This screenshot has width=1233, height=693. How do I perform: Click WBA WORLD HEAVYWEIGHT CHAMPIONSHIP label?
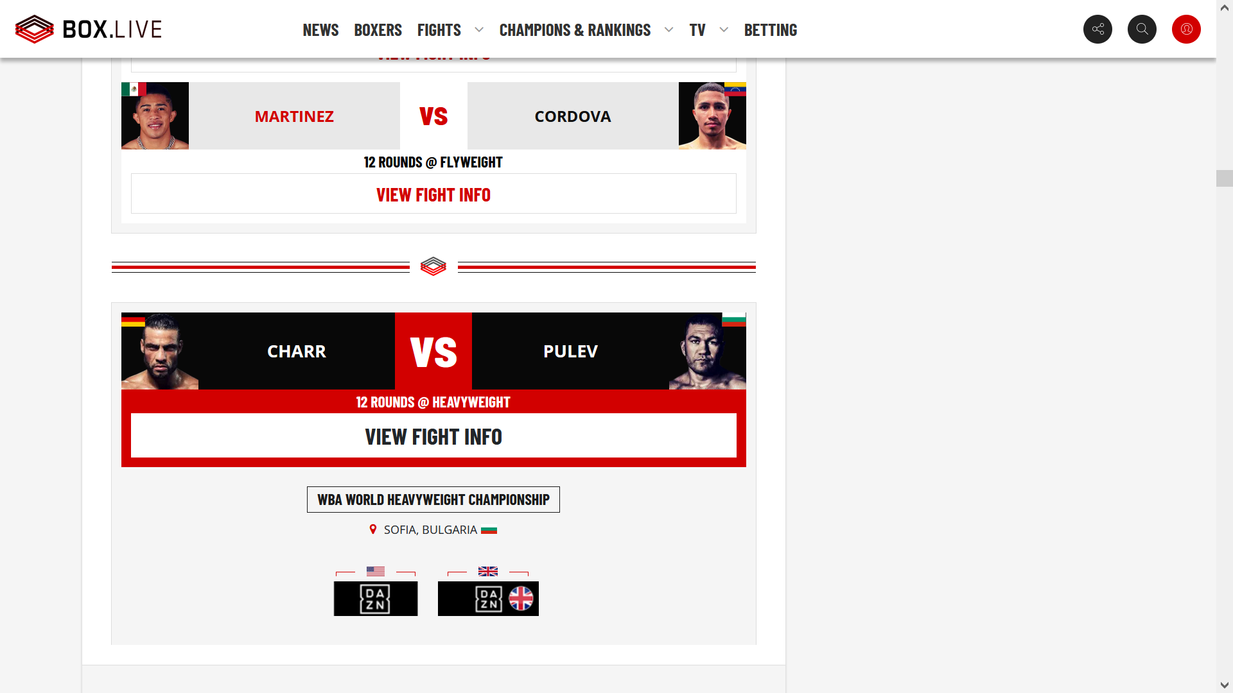[x=433, y=499]
